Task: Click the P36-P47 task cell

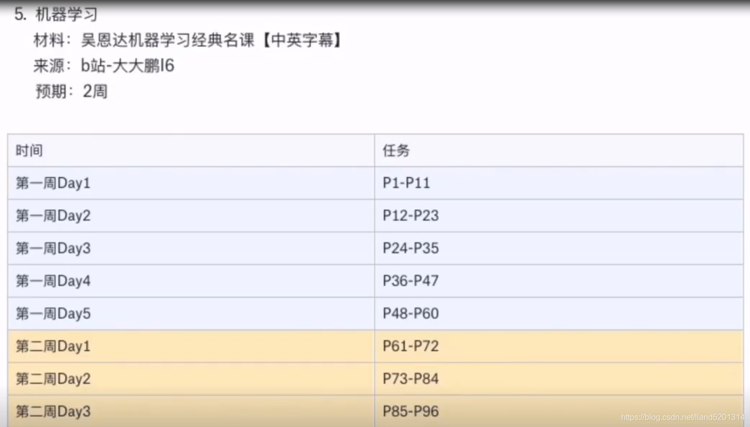Action: point(559,281)
